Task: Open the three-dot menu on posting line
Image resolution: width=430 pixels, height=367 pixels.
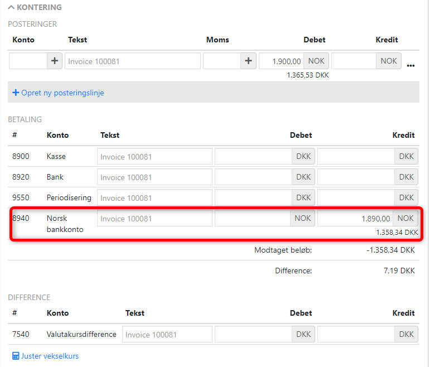Action: [x=411, y=65]
